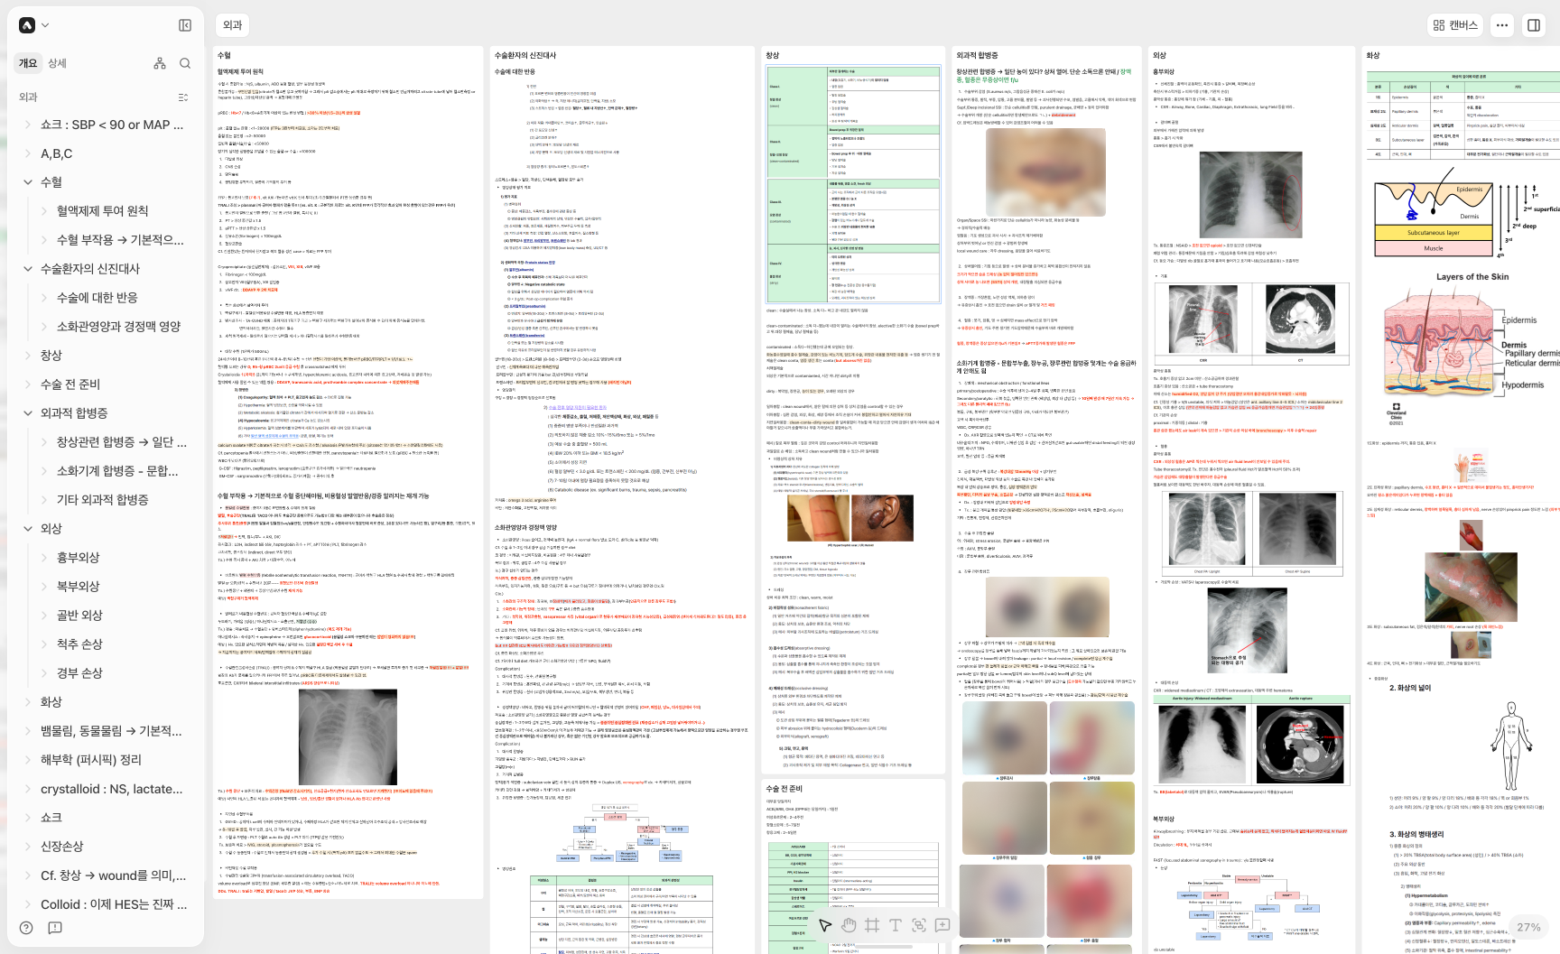Select the add comment tool
Viewport: 1560px width, 954px height.
coord(942,925)
